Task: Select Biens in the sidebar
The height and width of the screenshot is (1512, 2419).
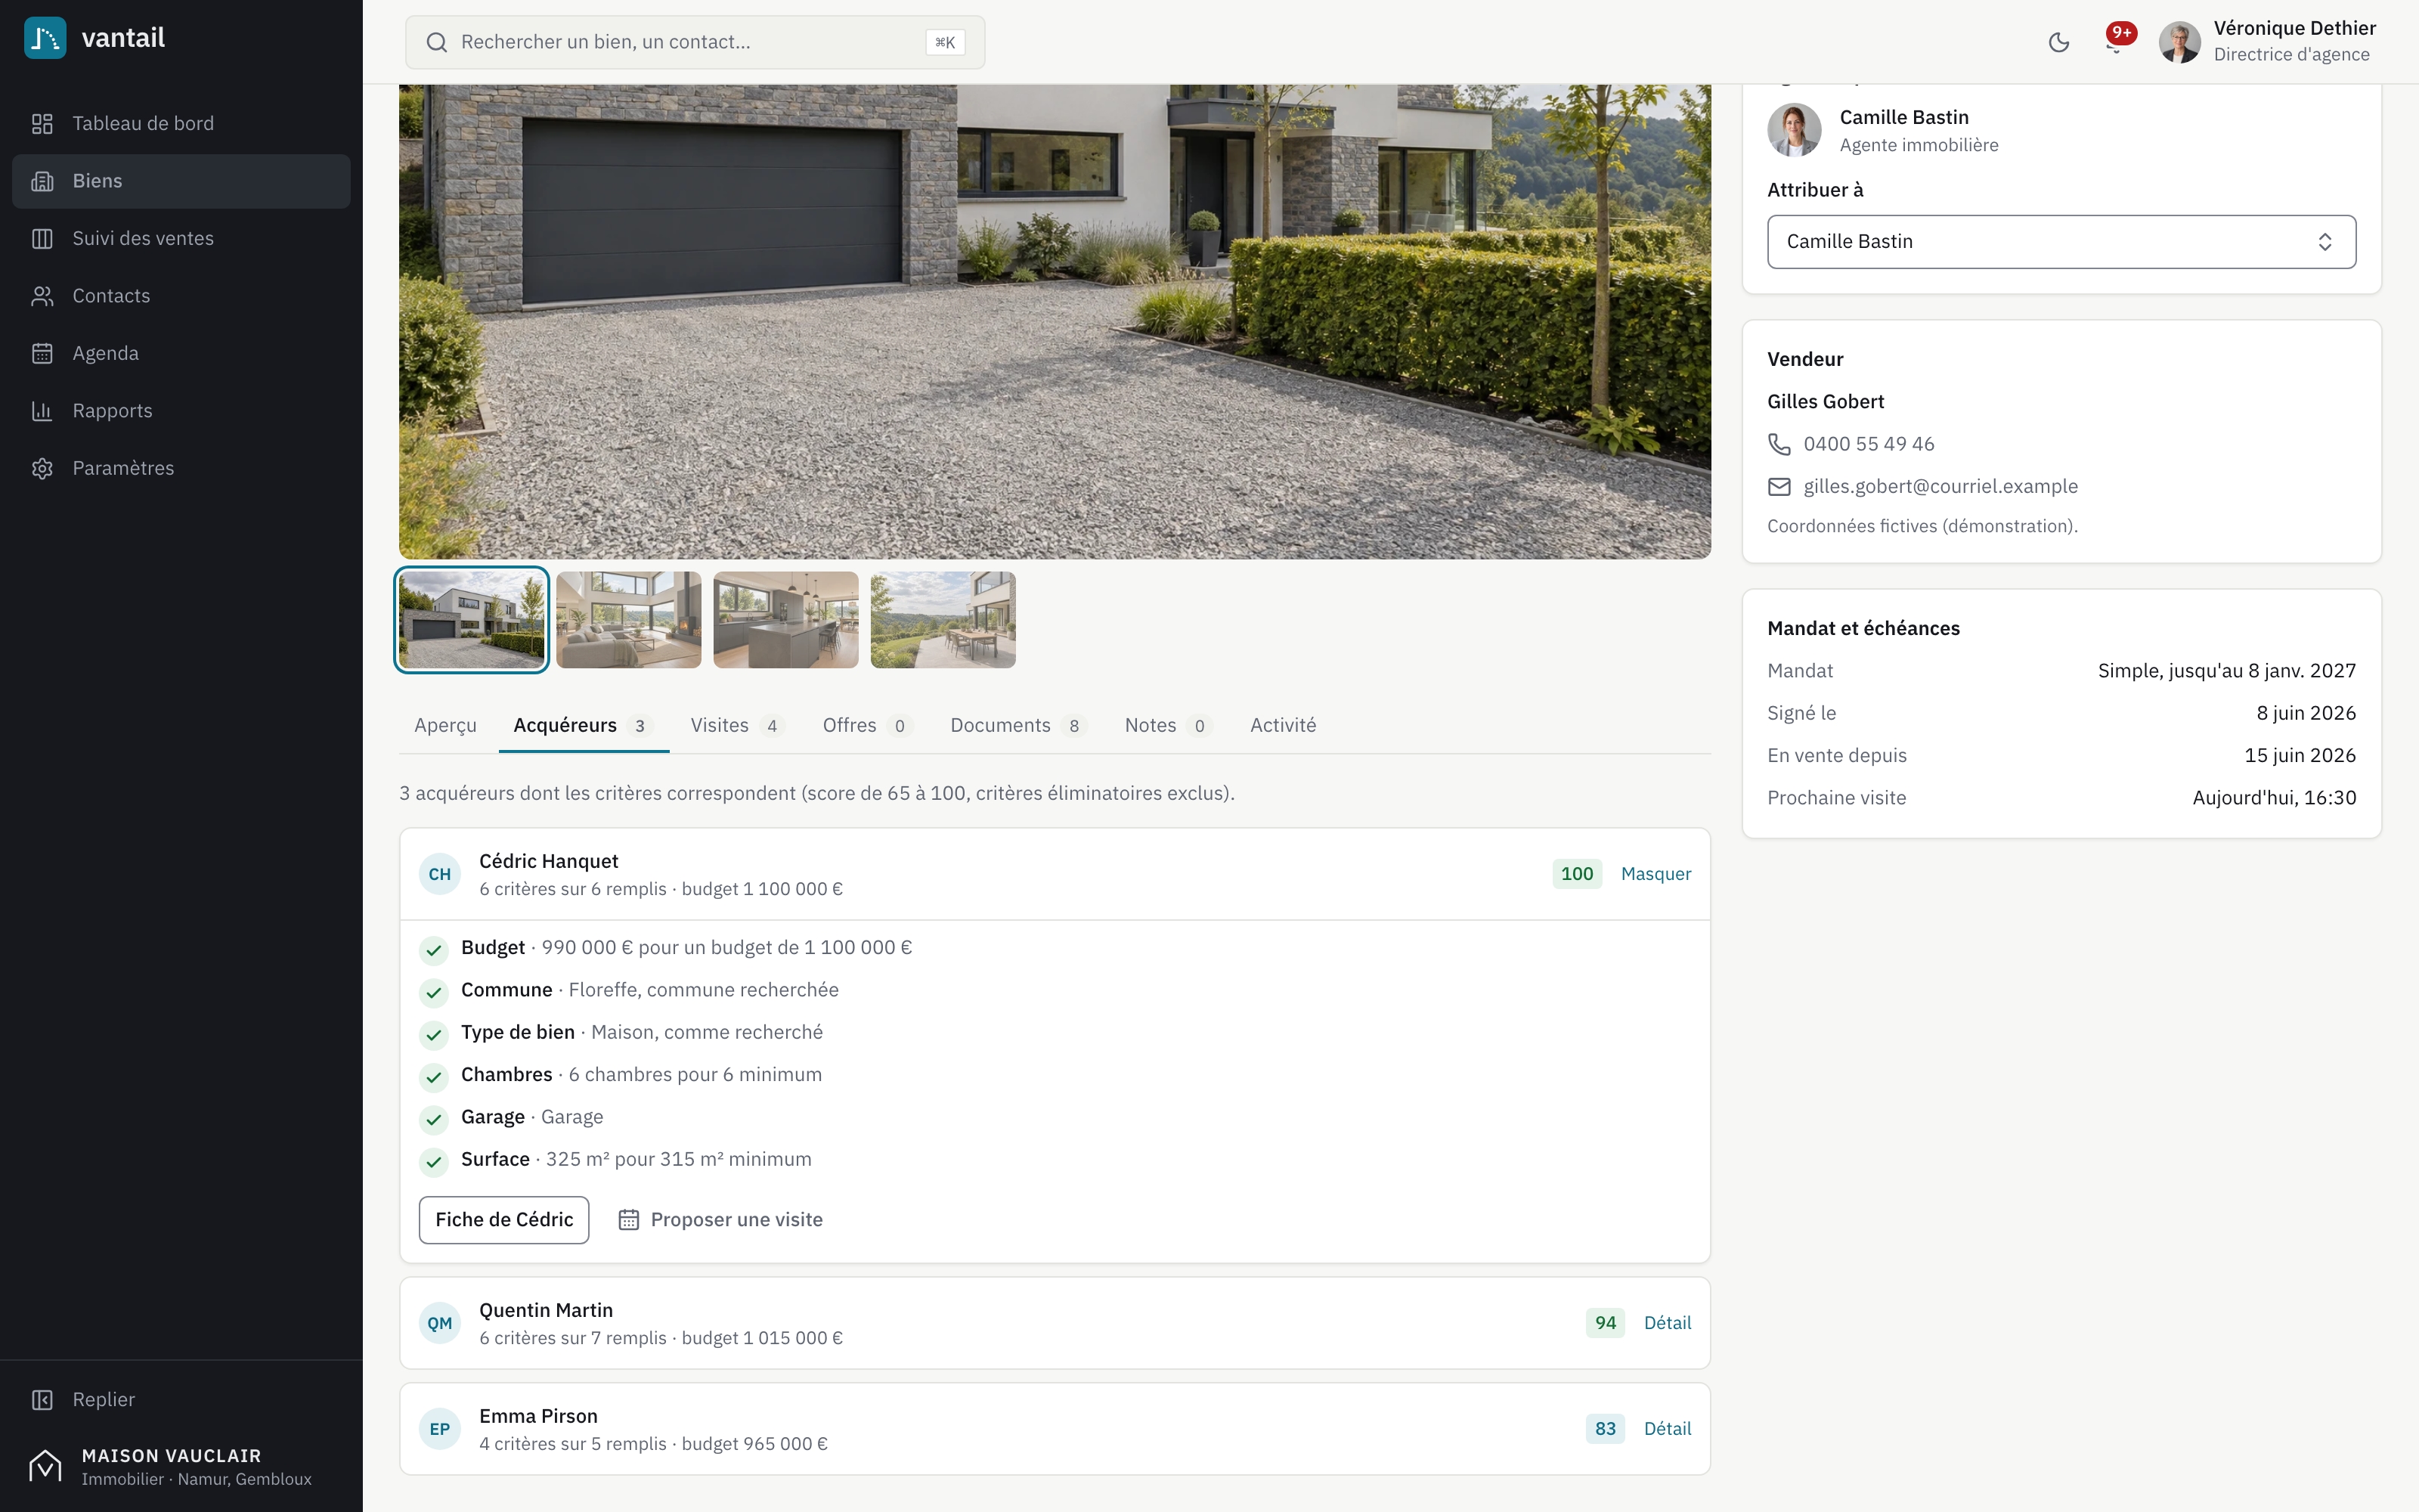Action: click(x=181, y=181)
